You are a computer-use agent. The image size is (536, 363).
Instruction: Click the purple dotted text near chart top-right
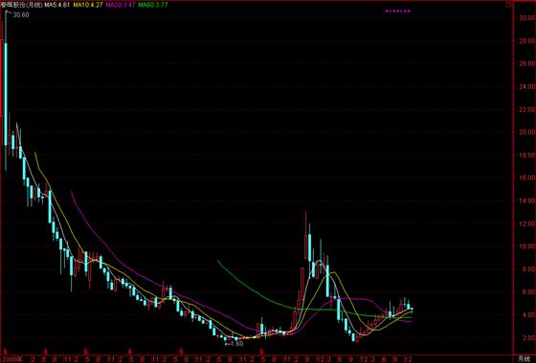click(398, 11)
